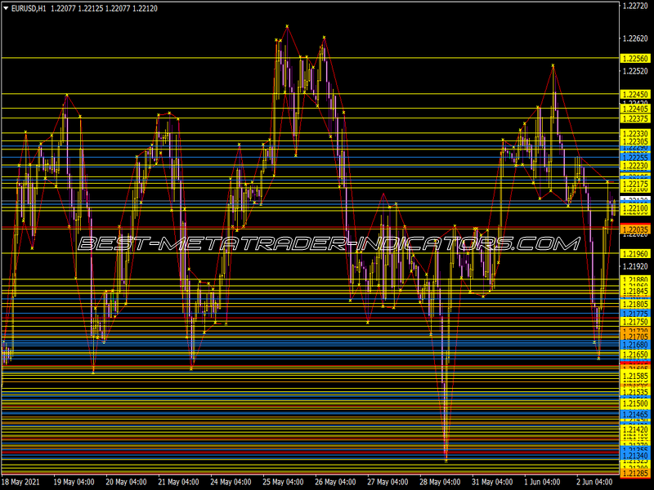Select the 1.21650 price level label

635,354
